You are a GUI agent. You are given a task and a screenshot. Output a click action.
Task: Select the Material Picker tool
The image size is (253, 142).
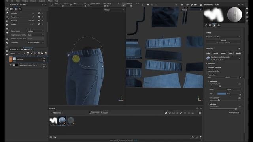7,33
